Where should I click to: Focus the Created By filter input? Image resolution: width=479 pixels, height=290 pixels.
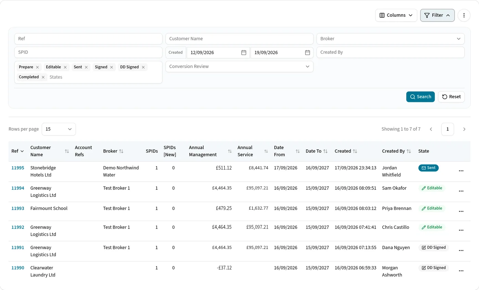pyautogui.click(x=390, y=52)
